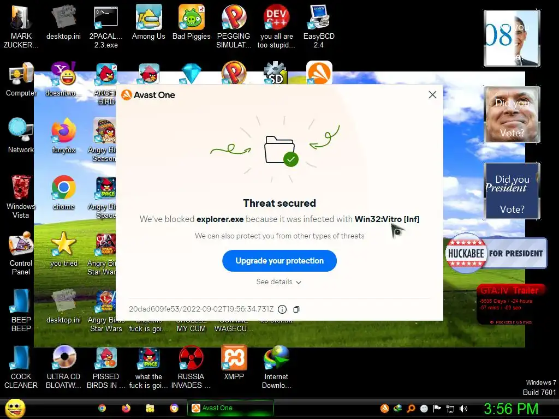The width and height of the screenshot is (559, 419).
Task: Launch the furryfox Firefox shortcut
Action: 63,135
